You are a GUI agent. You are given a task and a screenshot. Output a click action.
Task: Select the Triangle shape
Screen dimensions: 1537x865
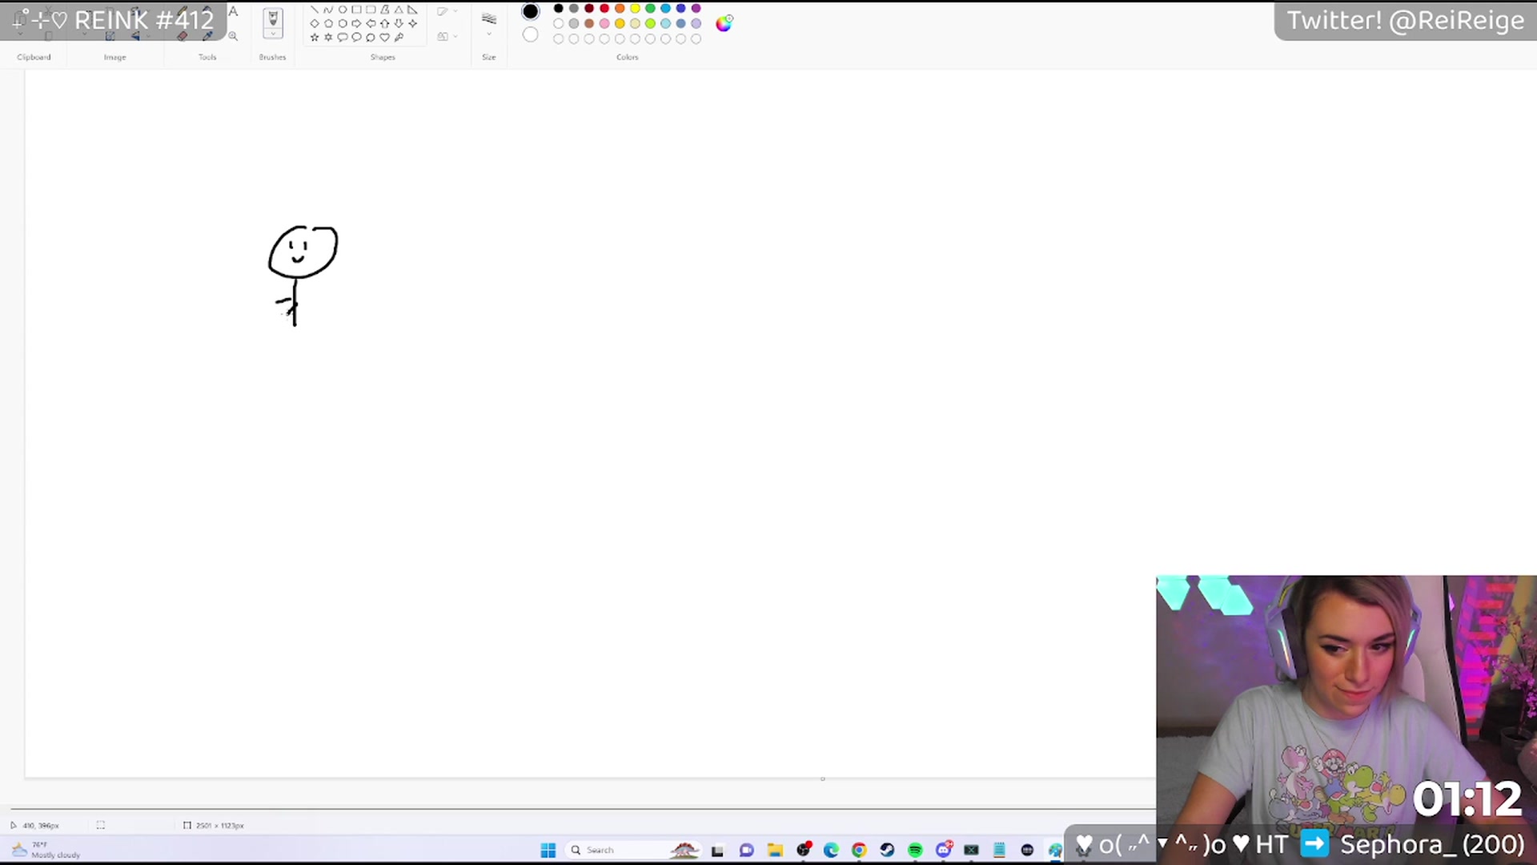(399, 10)
